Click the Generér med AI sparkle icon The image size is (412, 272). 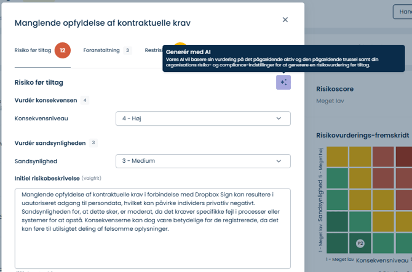click(x=283, y=82)
